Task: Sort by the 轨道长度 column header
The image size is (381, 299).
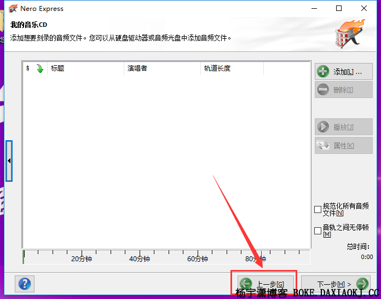Action: point(232,68)
